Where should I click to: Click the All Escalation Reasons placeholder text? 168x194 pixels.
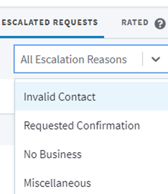point(74,59)
